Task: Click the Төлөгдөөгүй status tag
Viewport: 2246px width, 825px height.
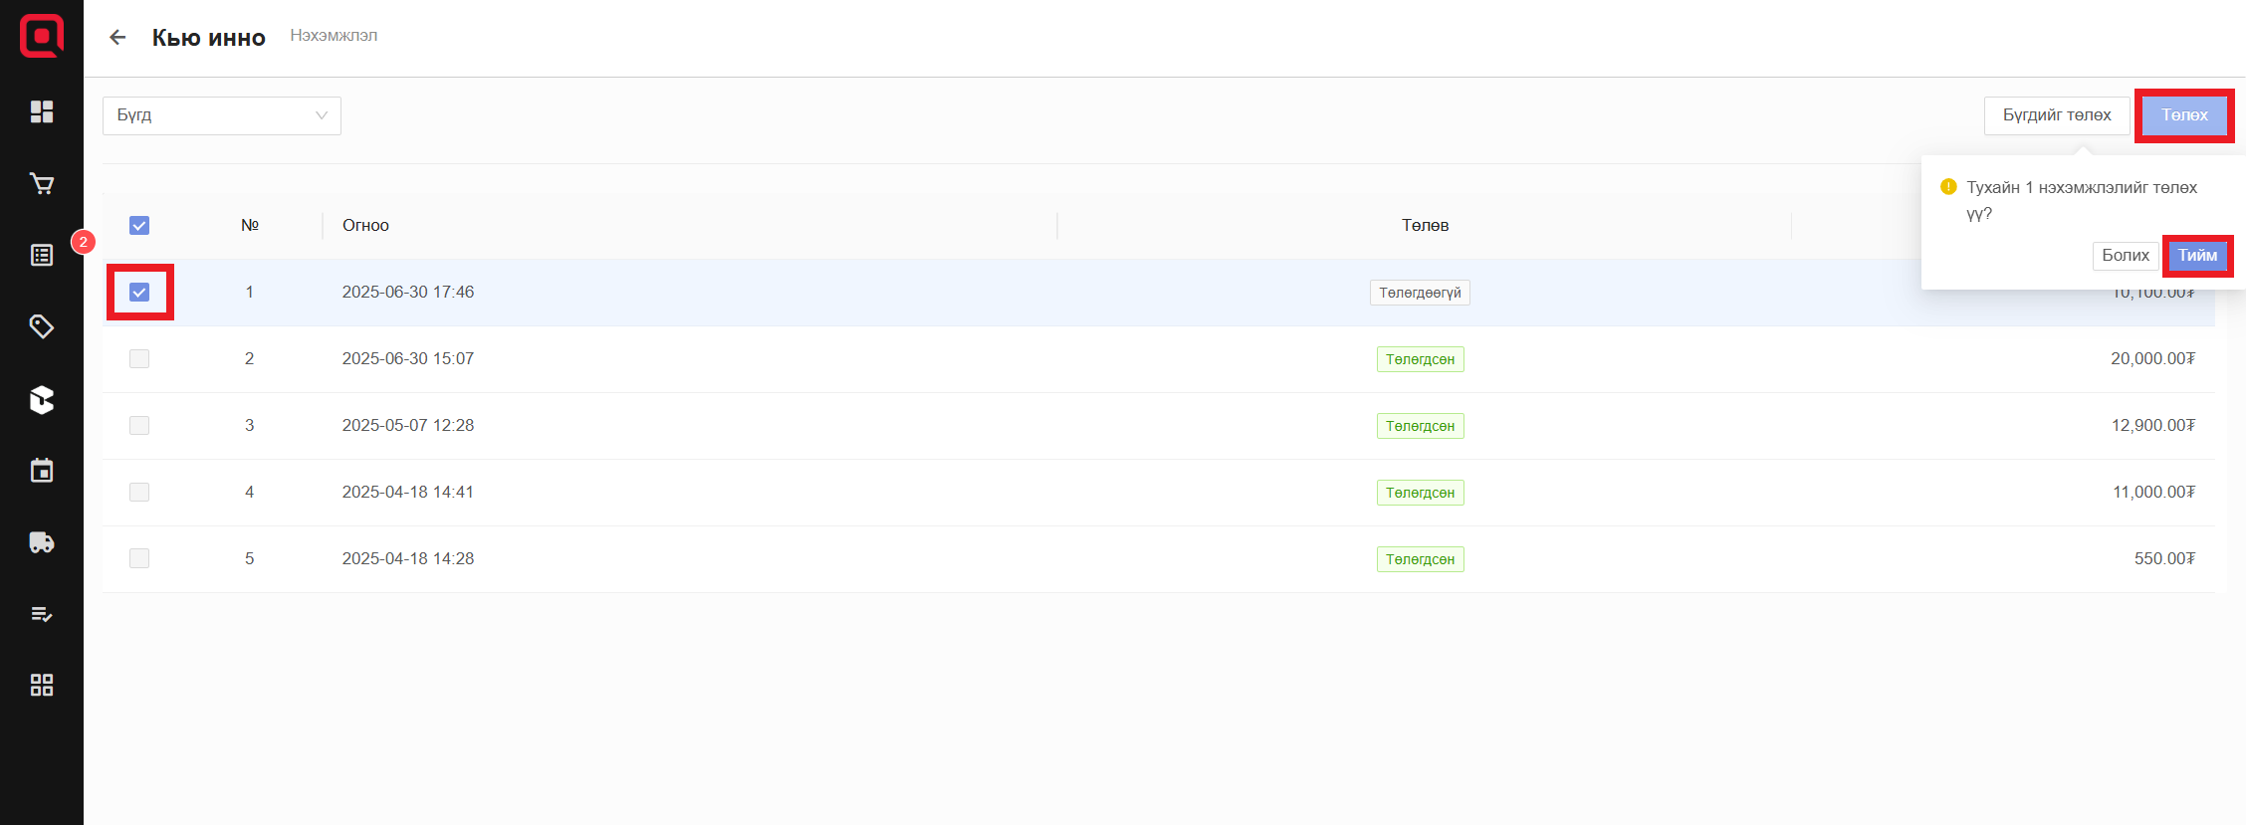Action: (x=1420, y=293)
